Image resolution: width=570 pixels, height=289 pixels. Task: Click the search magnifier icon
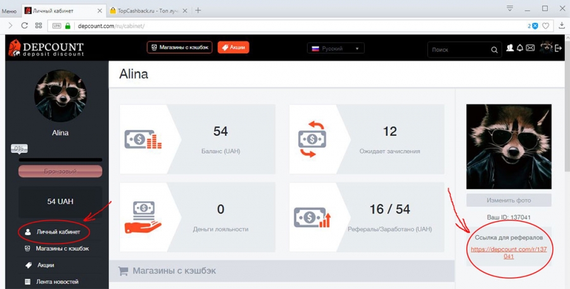pyautogui.click(x=495, y=50)
